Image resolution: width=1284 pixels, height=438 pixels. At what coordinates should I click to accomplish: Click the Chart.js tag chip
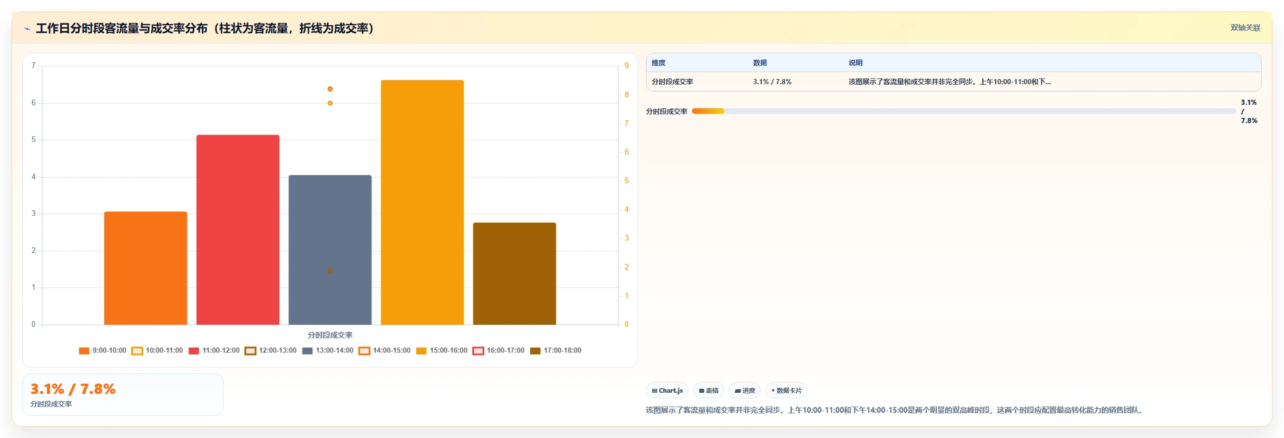[x=667, y=390]
